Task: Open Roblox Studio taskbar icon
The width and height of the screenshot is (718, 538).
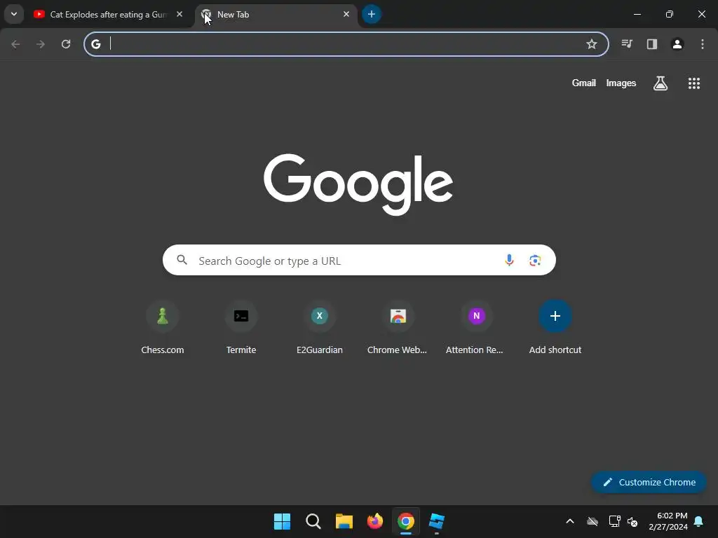Action: click(437, 521)
